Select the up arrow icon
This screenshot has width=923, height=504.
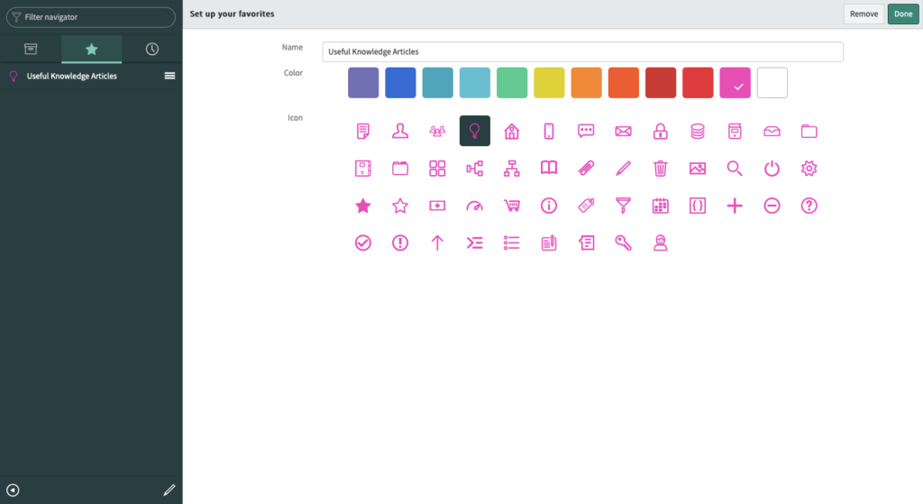[x=437, y=243]
